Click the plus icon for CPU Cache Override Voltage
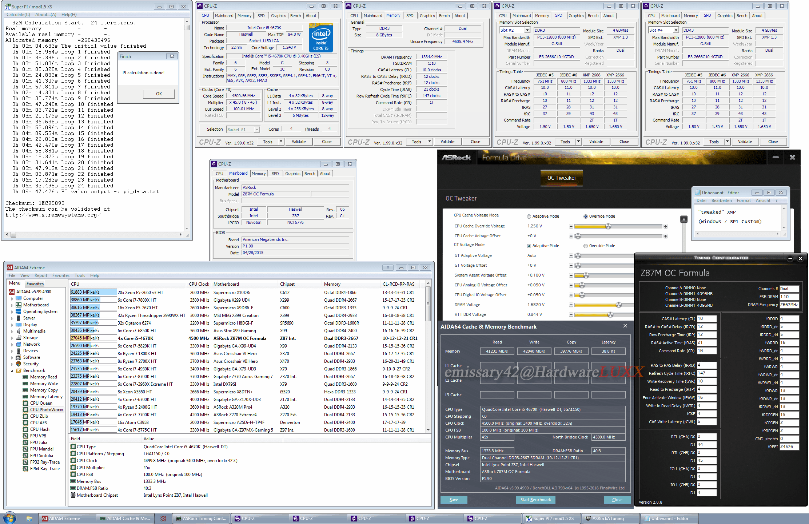 (x=665, y=226)
